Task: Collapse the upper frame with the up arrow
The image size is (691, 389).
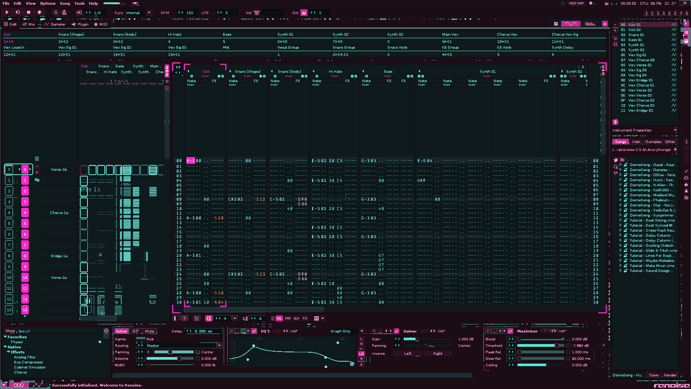Action: point(605,24)
